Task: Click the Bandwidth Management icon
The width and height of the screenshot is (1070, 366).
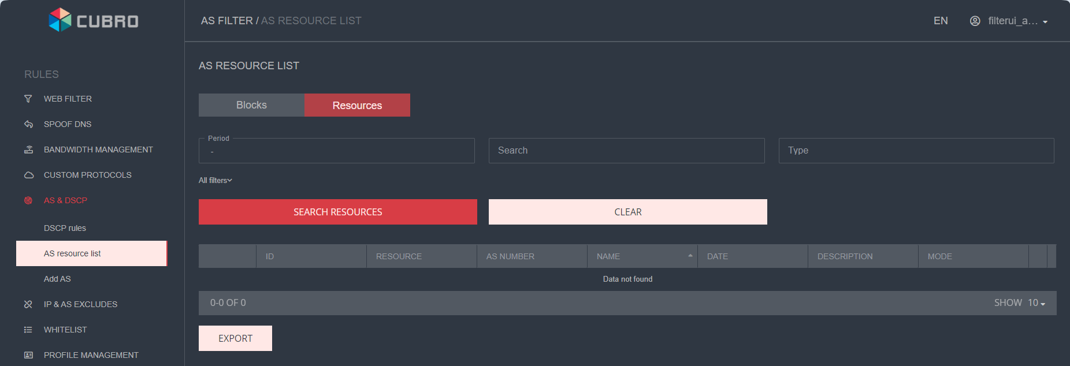Action: click(28, 150)
